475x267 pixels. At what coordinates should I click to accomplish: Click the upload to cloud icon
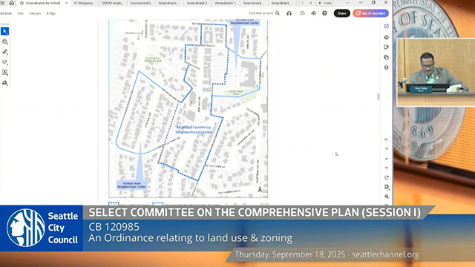[313, 13]
